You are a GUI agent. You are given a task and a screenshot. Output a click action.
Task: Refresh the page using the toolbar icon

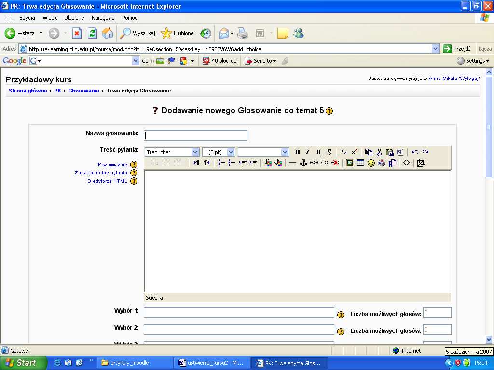tap(92, 33)
